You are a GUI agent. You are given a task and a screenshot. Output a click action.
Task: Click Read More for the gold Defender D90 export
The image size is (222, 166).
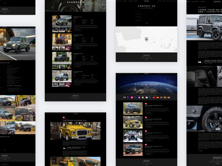(x=149, y=126)
